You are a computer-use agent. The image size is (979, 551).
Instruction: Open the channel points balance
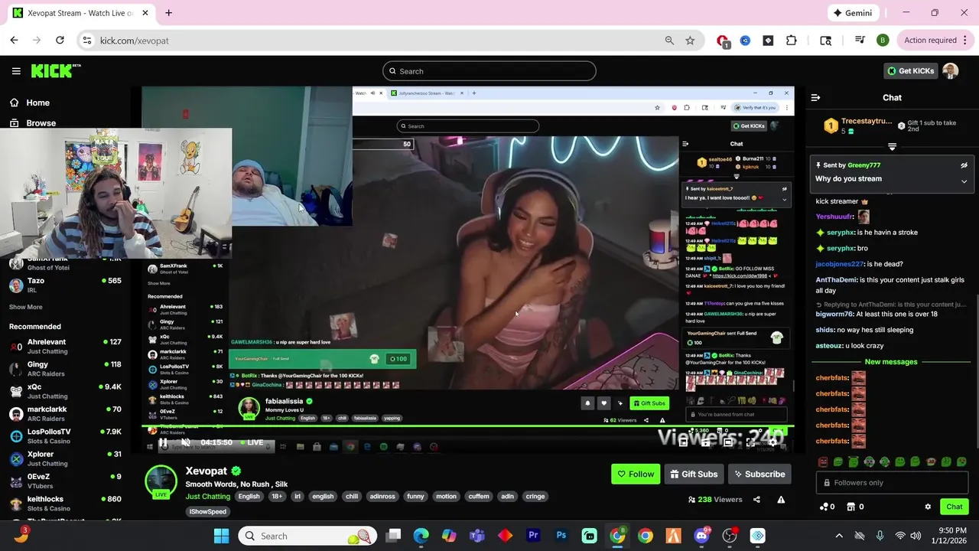tap(827, 507)
